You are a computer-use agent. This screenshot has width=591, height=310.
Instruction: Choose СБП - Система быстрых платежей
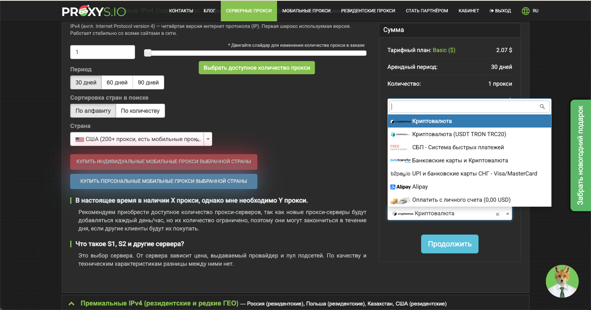point(470,148)
